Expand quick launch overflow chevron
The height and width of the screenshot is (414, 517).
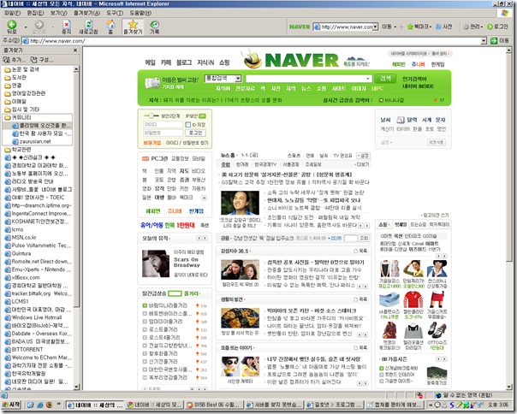[59, 404]
